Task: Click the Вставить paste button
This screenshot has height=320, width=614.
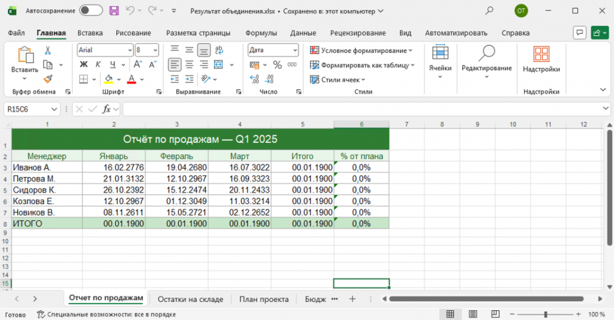Action: tap(25, 63)
